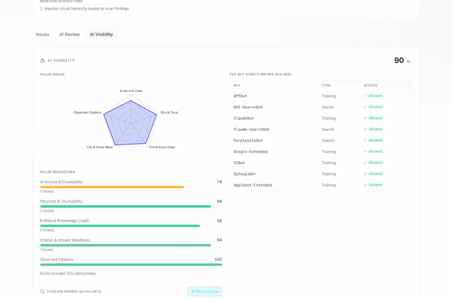The image size is (452, 299).
Task: Click the score value 88
Action: pyautogui.click(x=219, y=221)
